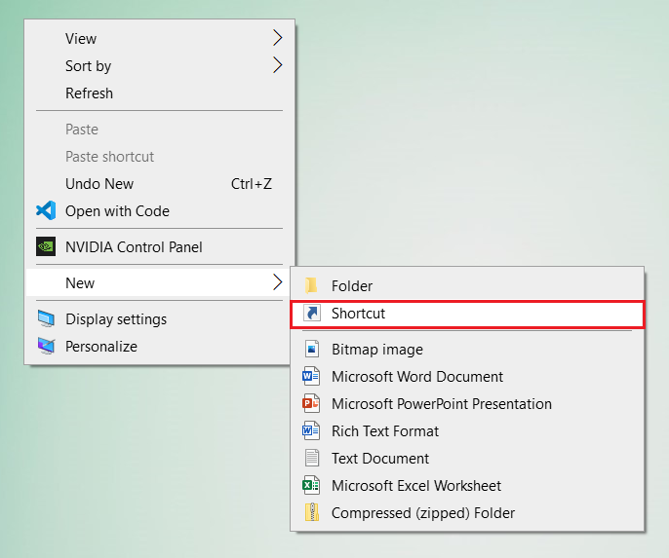
Task: Select Open with Code
Action: [117, 210]
